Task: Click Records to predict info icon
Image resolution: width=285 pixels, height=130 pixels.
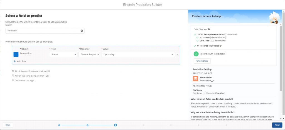Action: tap(220, 46)
